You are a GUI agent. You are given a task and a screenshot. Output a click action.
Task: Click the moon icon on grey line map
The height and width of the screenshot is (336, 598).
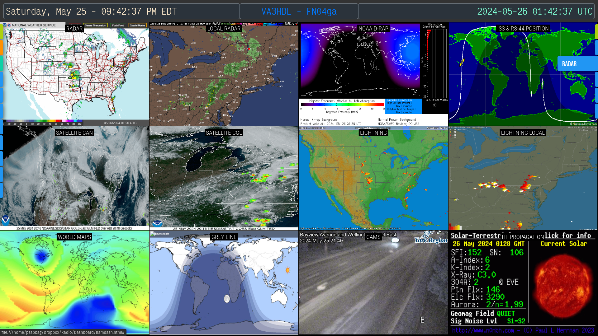(227, 299)
